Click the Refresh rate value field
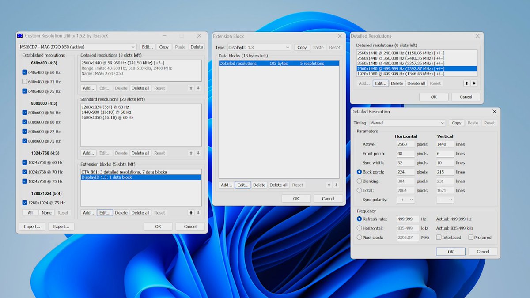The width and height of the screenshot is (530, 298). (407, 219)
